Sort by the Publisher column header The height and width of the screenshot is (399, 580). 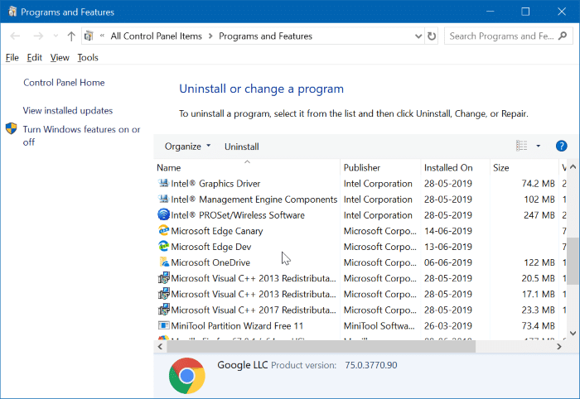[x=380, y=167]
